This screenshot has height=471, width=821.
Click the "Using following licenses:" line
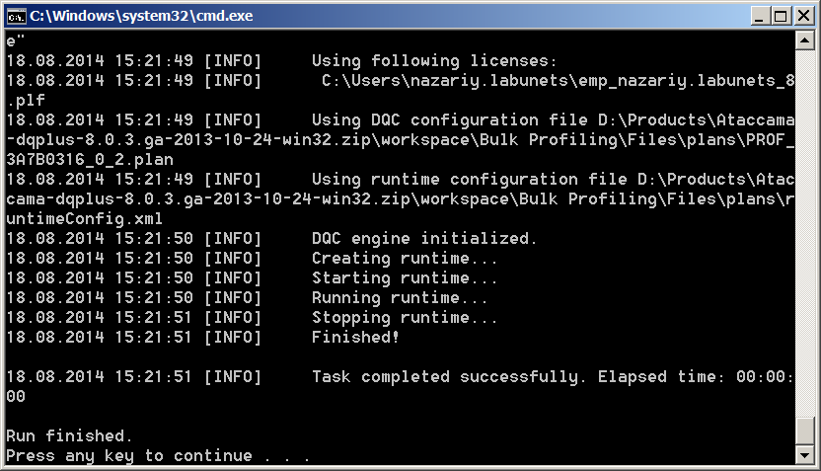pos(434,60)
